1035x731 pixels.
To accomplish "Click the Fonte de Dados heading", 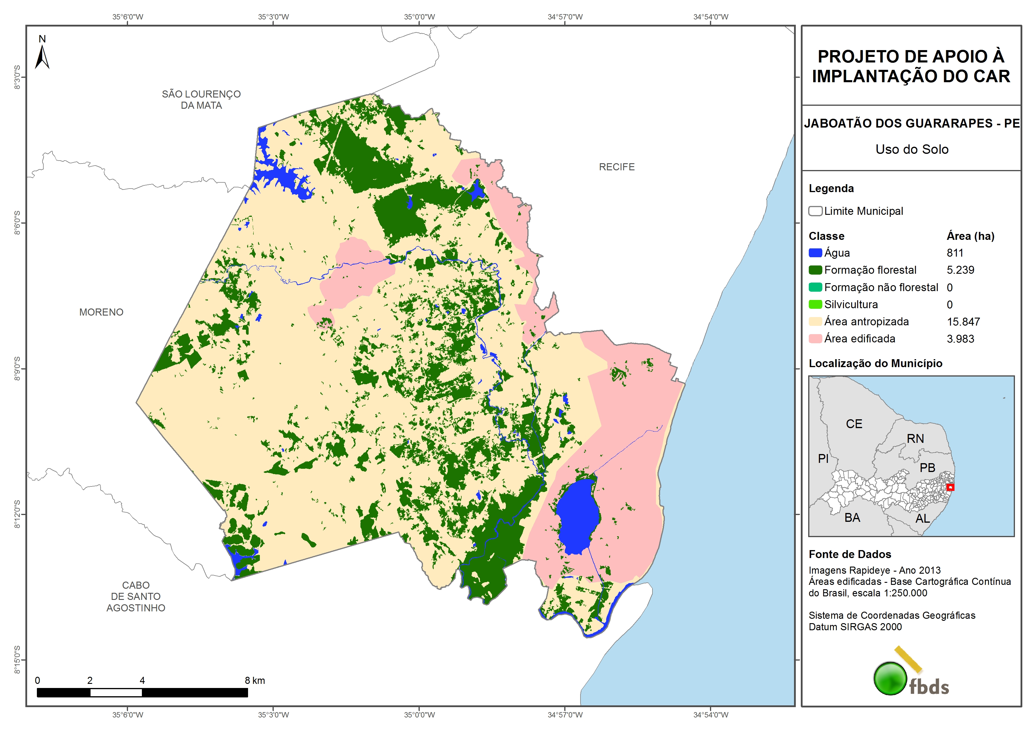I will (x=850, y=555).
